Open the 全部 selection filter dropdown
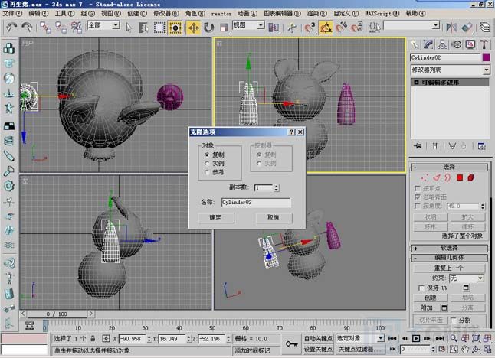The height and width of the screenshot is (358, 495). (103, 25)
